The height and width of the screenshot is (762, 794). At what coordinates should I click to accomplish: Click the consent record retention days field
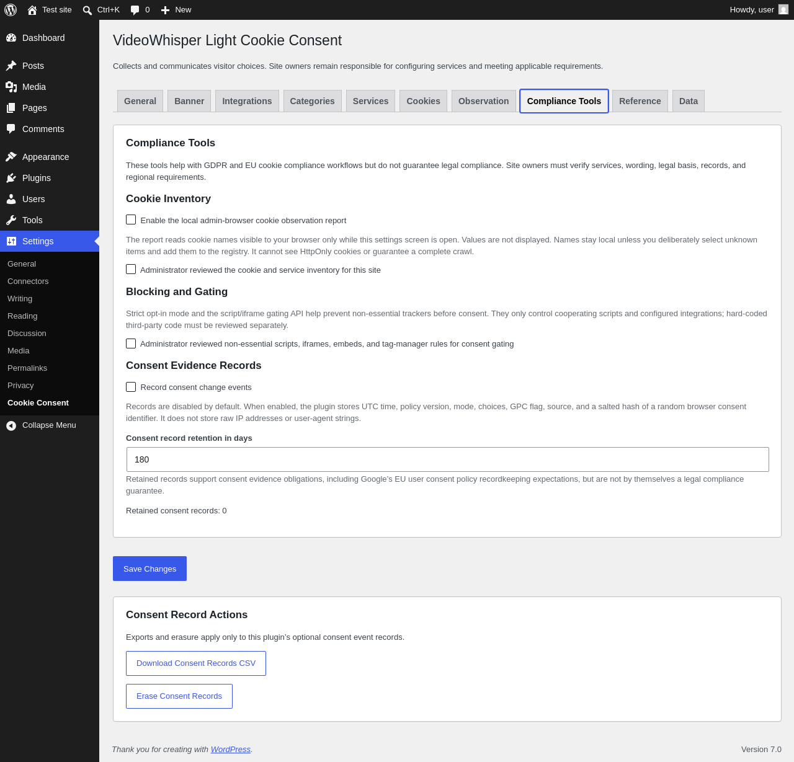(x=448, y=459)
